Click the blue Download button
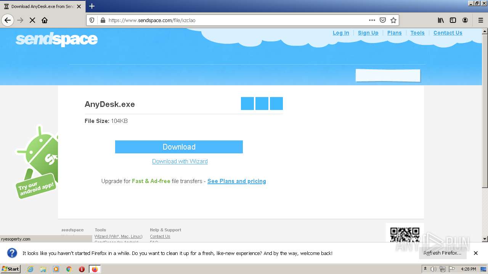 [x=179, y=147]
